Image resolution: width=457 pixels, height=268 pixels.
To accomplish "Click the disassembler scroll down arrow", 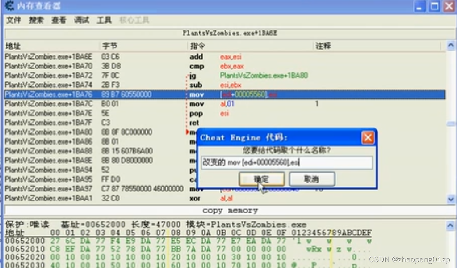I will [451, 200].
